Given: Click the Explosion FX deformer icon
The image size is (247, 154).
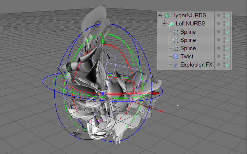Looking at the screenshot, I should 175,65.
